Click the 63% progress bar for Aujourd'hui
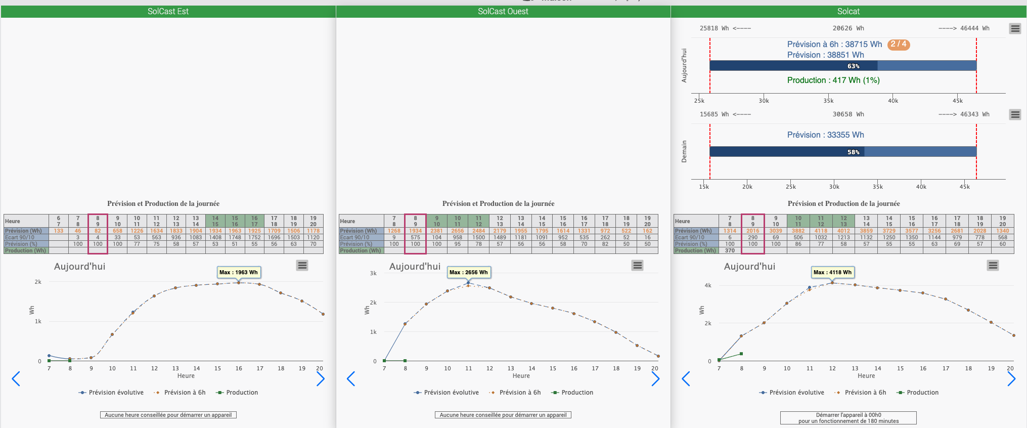The width and height of the screenshot is (1027, 428). tap(843, 66)
